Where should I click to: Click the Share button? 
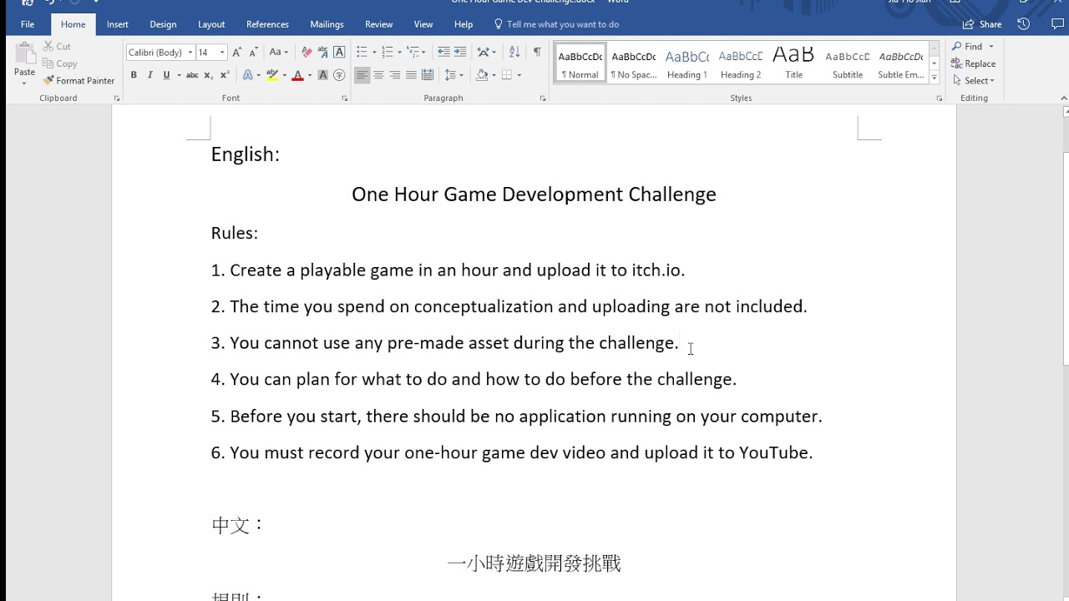tap(982, 24)
